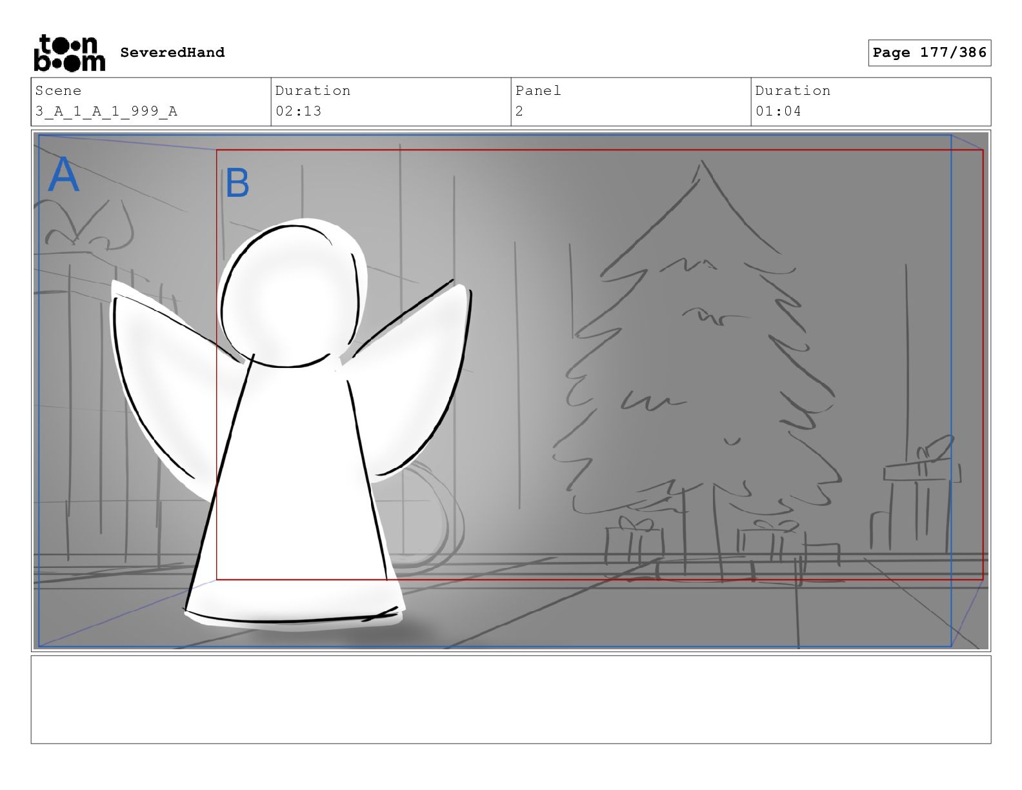Click the Toon Boom logo
Image resolution: width=1022 pixels, height=790 pixels.
[x=69, y=52]
